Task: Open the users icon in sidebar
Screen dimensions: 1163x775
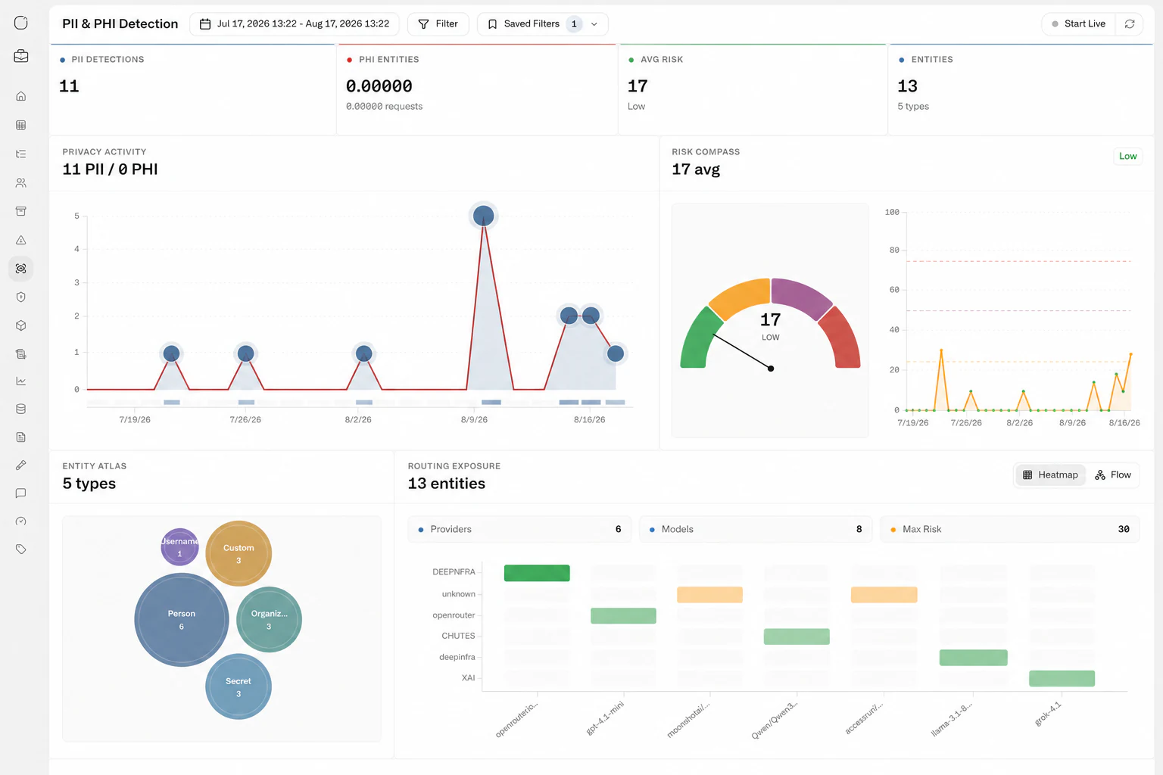Action: tap(21, 182)
